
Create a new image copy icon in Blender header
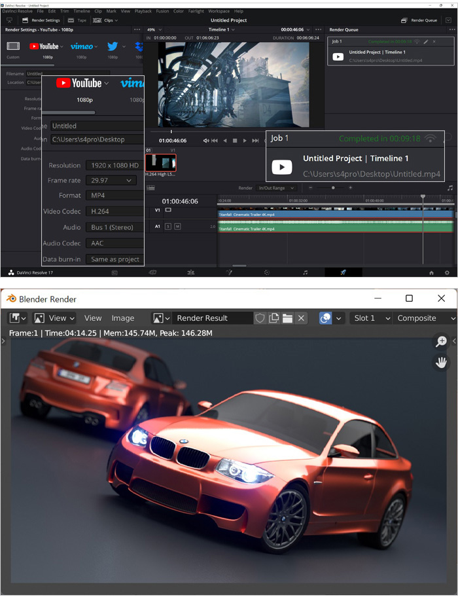[273, 318]
